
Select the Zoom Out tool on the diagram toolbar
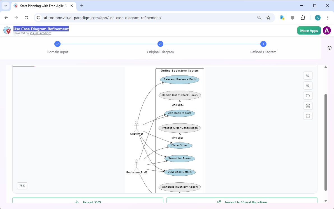pos(308,85)
